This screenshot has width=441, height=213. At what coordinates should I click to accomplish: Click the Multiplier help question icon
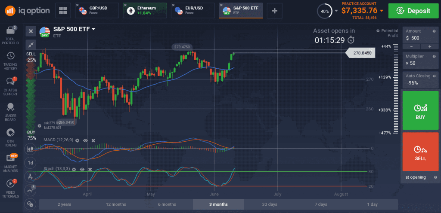click(x=434, y=56)
